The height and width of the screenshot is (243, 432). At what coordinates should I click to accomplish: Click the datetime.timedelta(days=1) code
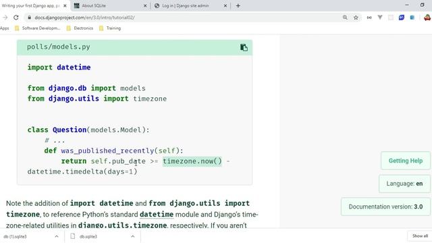(x=82, y=171)
